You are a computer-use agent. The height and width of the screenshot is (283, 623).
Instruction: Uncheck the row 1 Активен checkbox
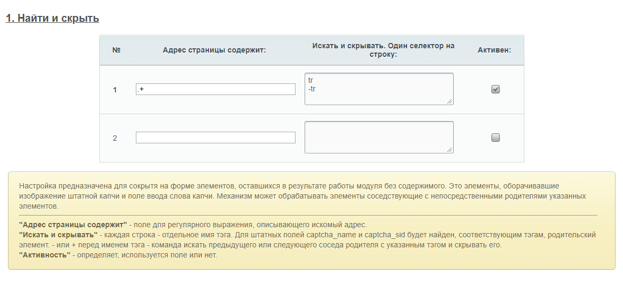click(x=496, y=89)
